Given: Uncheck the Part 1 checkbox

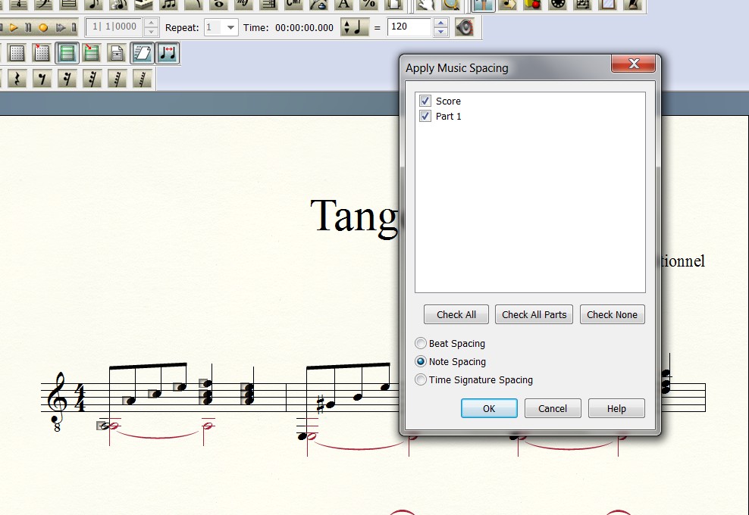Looking at the screenshot, I should pyautogui.click(x=425, y=116).
